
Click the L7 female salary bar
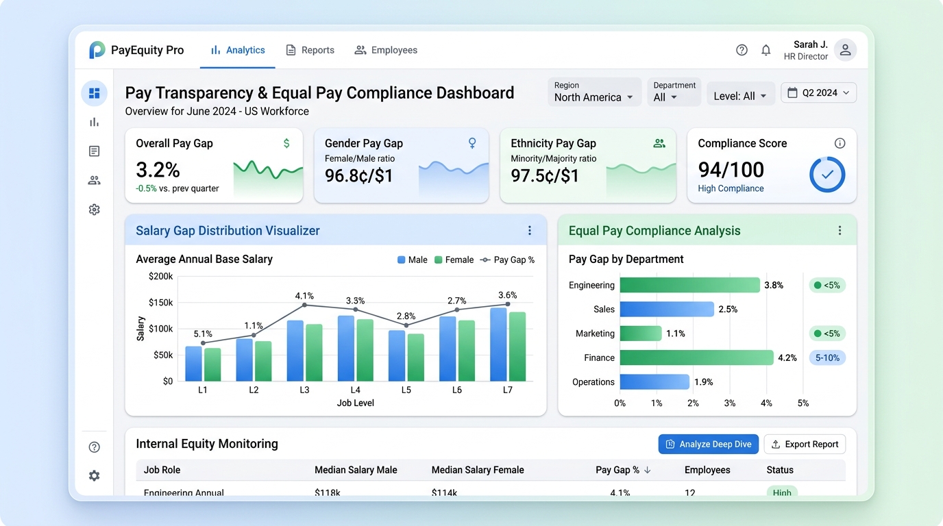pos(517,347)
